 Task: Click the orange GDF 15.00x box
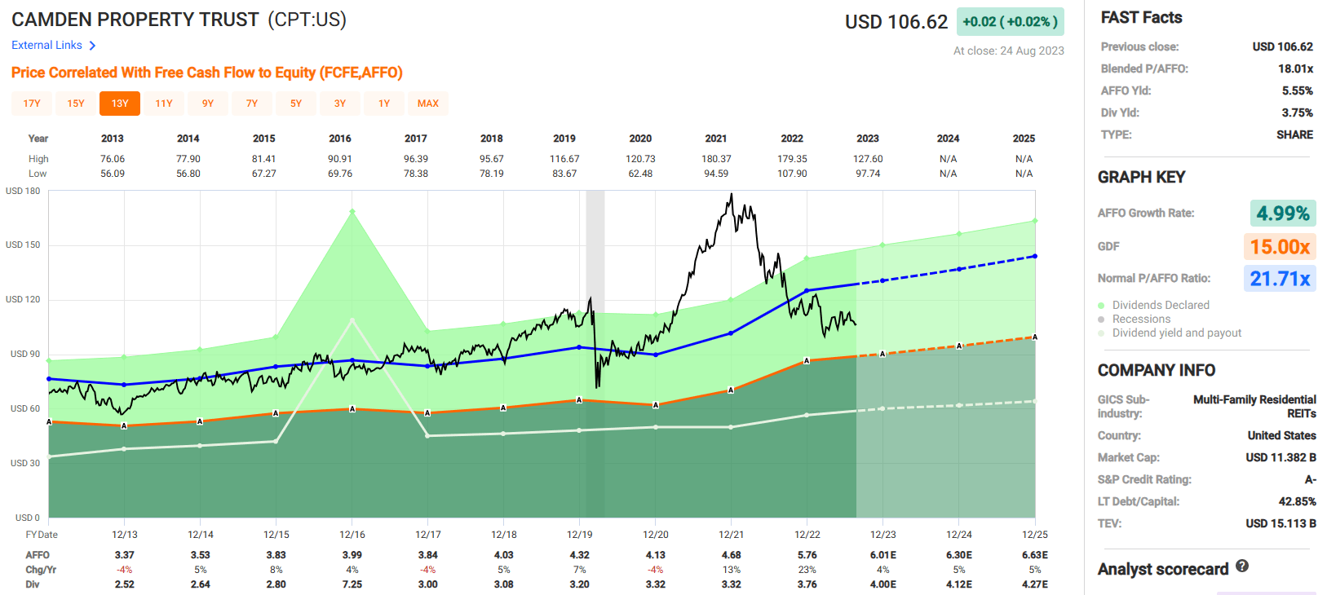coord(1280,247)
